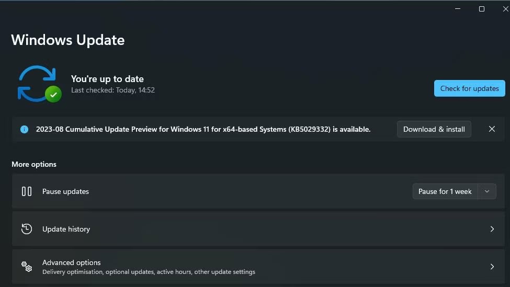Click the 2023-08 Cumulative Update Preview text
Screen dimensions: 510x287
coord(203,129)
